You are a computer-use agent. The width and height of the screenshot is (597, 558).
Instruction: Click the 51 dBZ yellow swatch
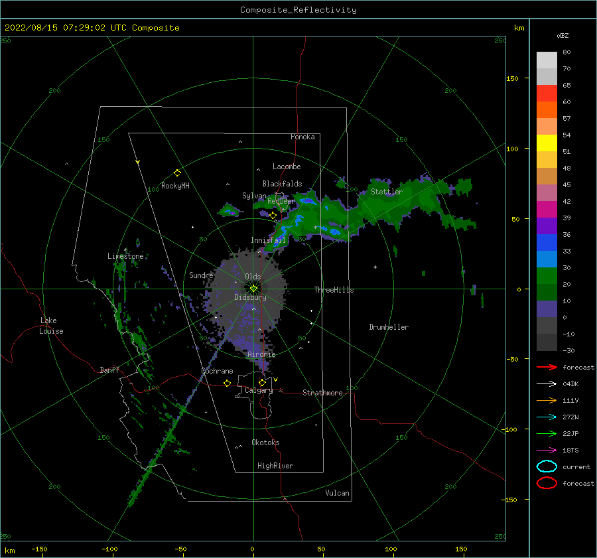[x=547, y=143]
